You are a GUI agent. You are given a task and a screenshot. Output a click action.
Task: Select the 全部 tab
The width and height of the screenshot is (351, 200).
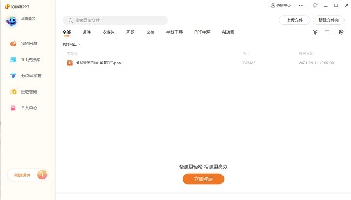[x=66, y=32]
